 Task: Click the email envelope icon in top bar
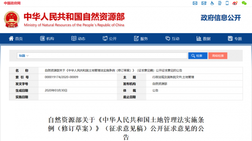click(x=195, y=3)
